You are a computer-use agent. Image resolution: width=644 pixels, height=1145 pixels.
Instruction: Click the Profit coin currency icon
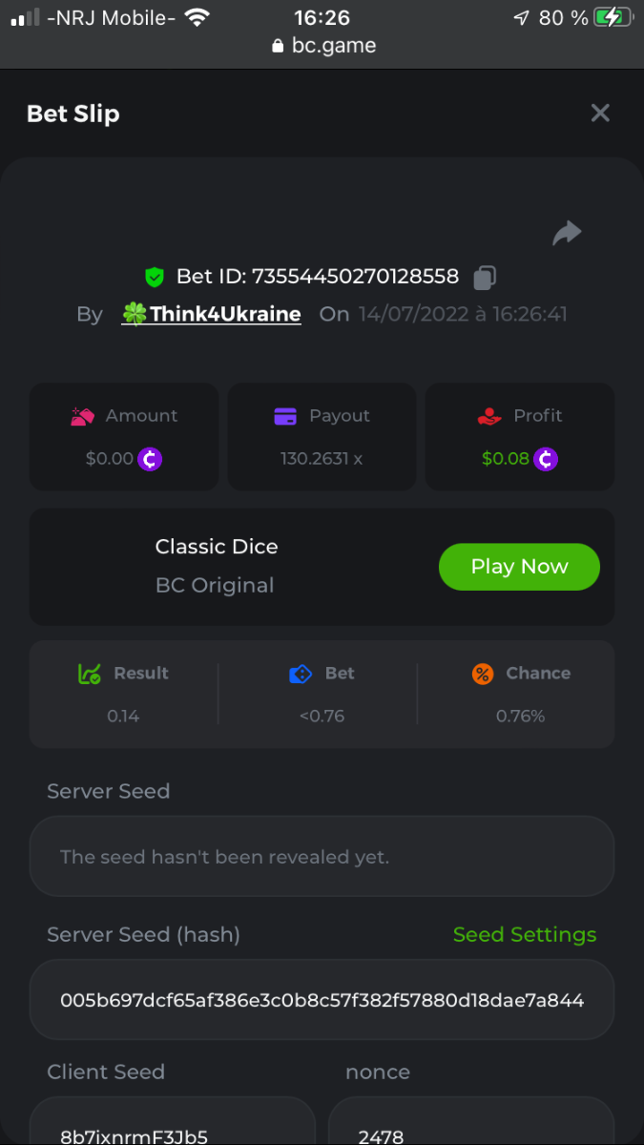pyautogui.click(x=546, y=459)
